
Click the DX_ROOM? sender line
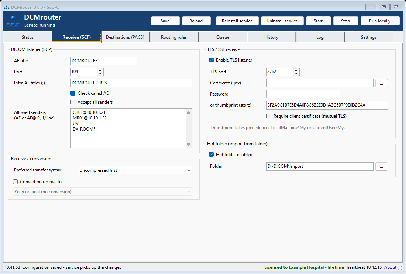[x=84, y=129]
